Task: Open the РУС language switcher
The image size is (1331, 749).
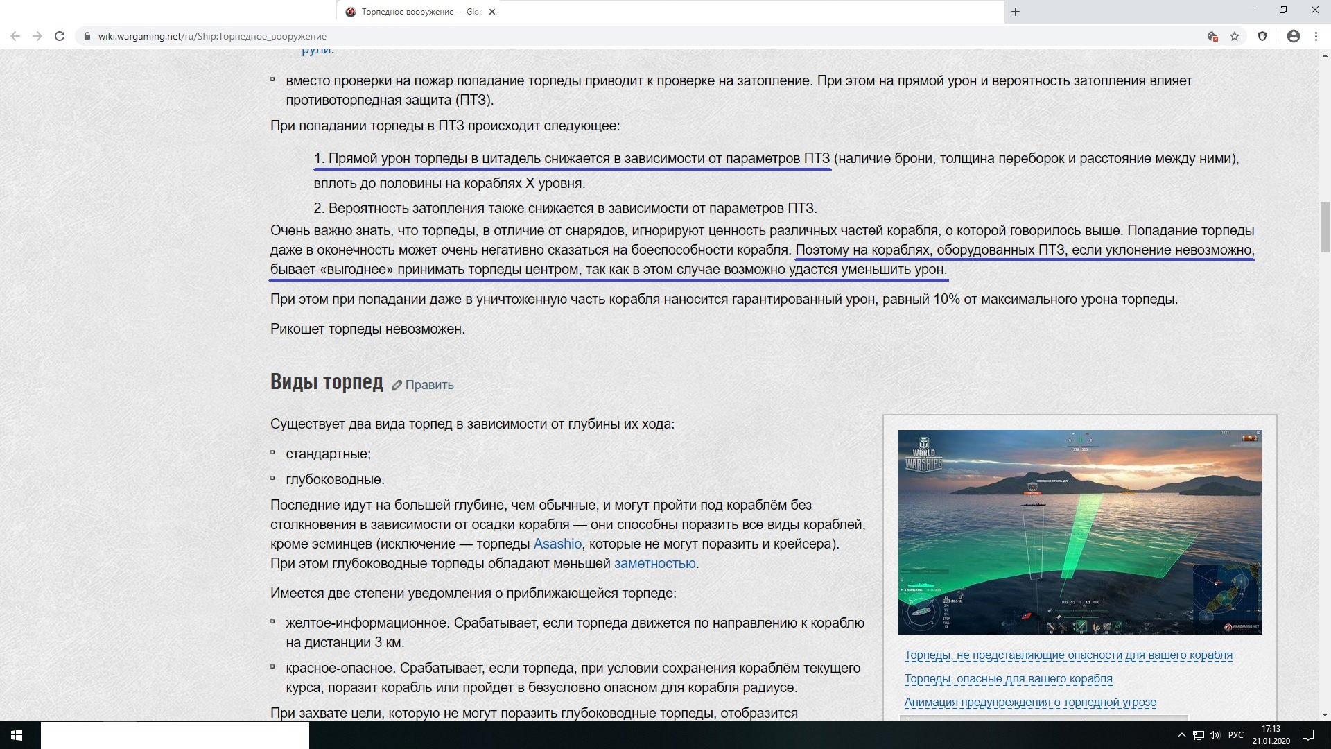Action: [1235, 735]
